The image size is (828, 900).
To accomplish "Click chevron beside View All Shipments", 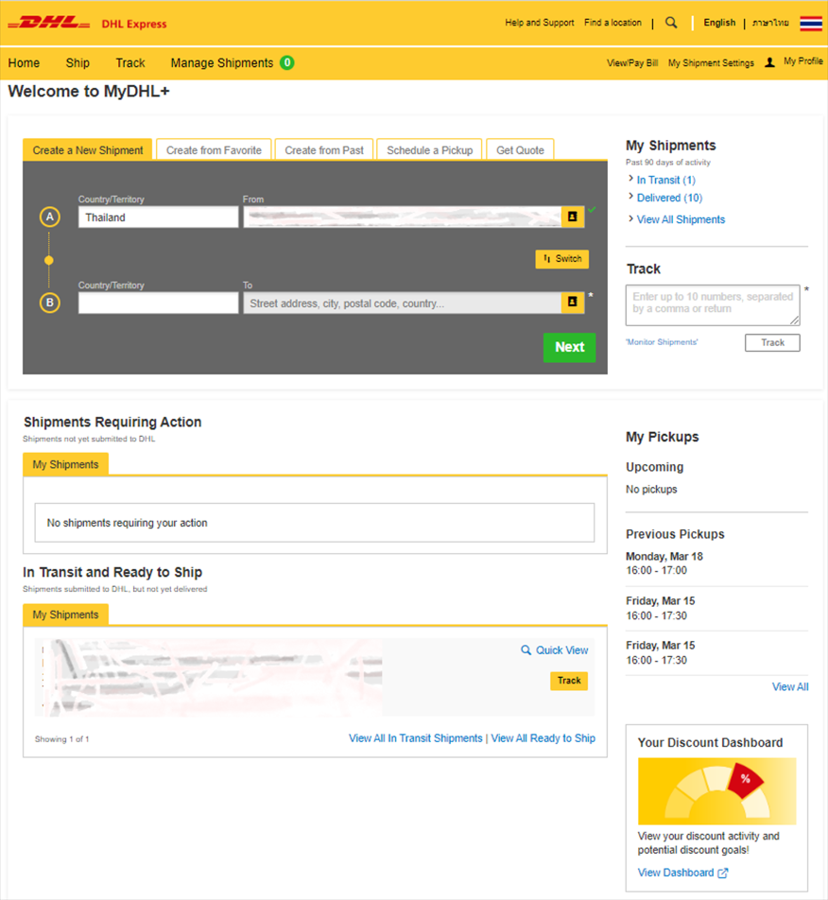I will (630, 218).
